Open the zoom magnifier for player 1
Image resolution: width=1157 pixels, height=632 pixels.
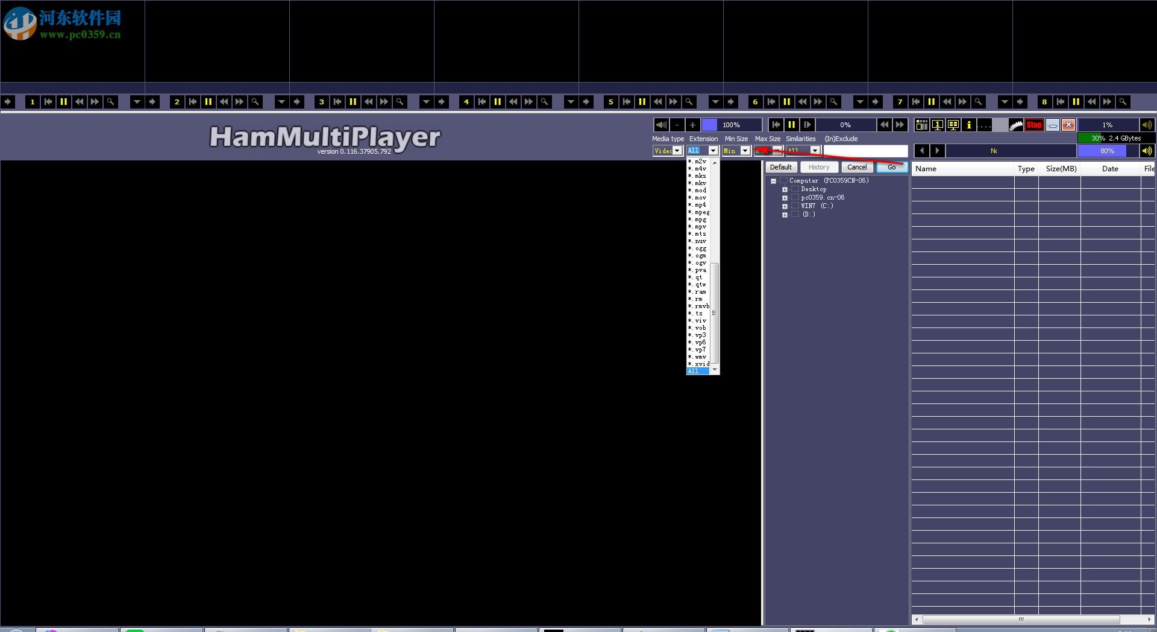click(x=110, y=102)
